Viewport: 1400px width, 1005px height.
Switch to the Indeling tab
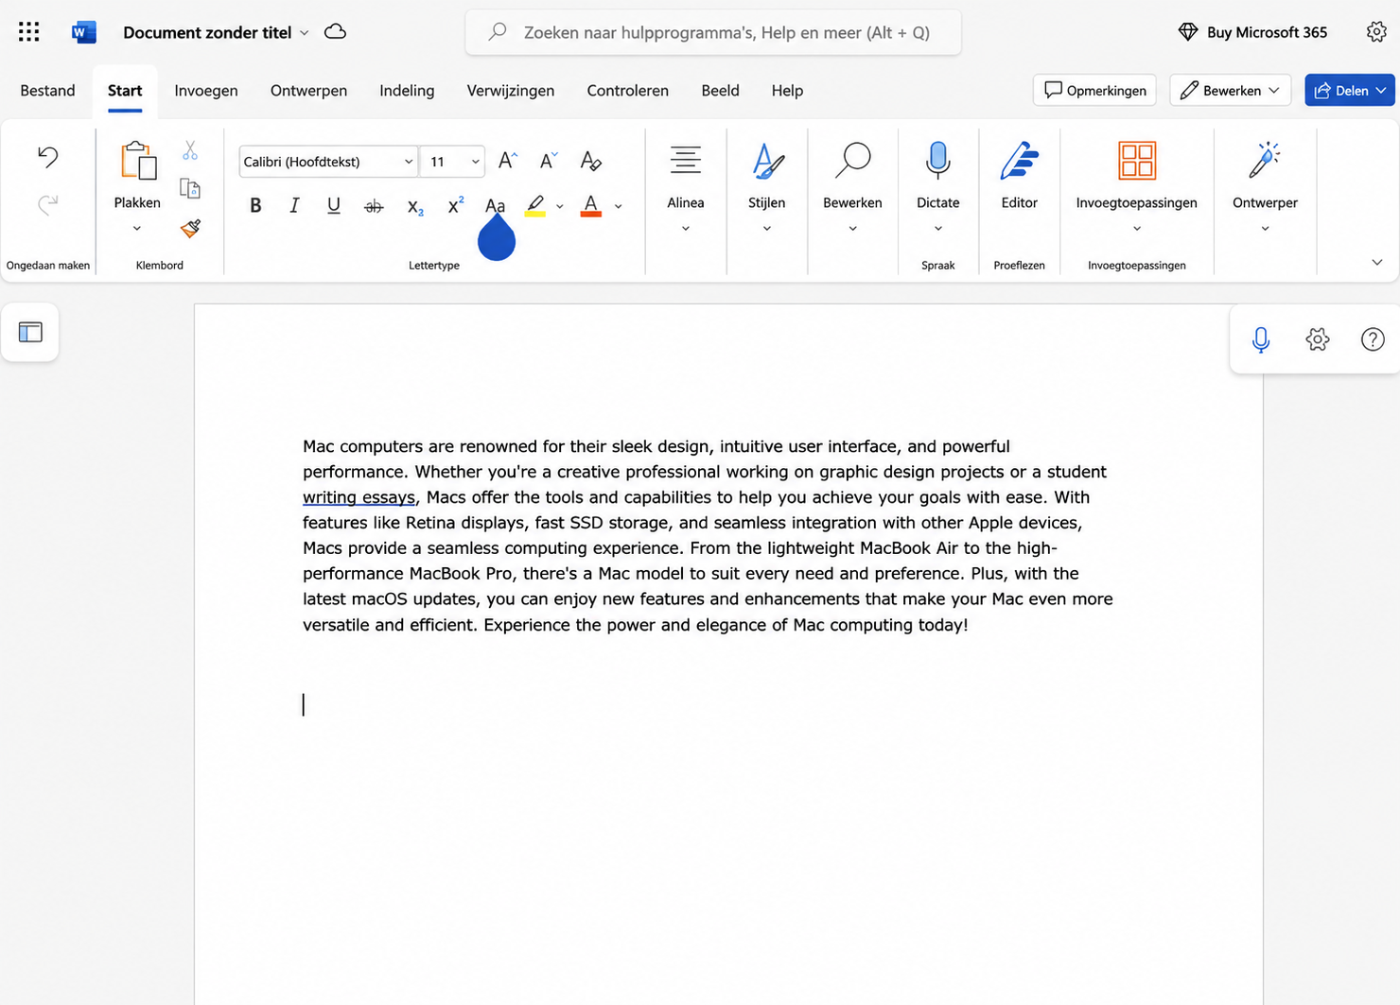pos(407,90)
